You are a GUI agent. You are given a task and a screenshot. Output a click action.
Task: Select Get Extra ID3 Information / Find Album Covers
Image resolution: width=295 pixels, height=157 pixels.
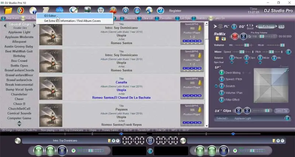(75, 21)
